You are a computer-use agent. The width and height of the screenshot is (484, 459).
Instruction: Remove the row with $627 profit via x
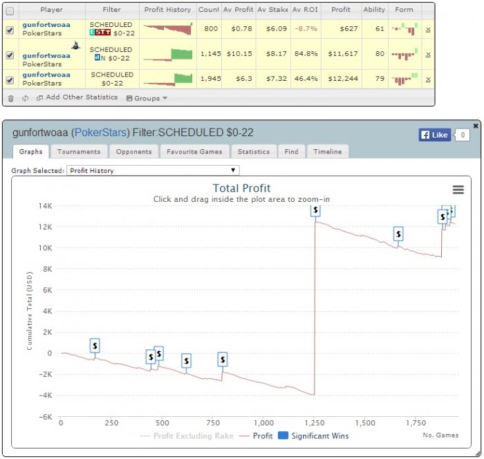pyautogui.click(x=428, y=30)
